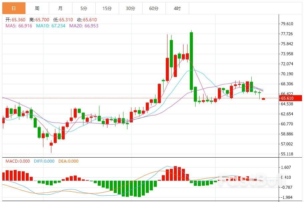Click the MA20 66.953 indicator label
The image size is (304, 202).
click(84, 26)
